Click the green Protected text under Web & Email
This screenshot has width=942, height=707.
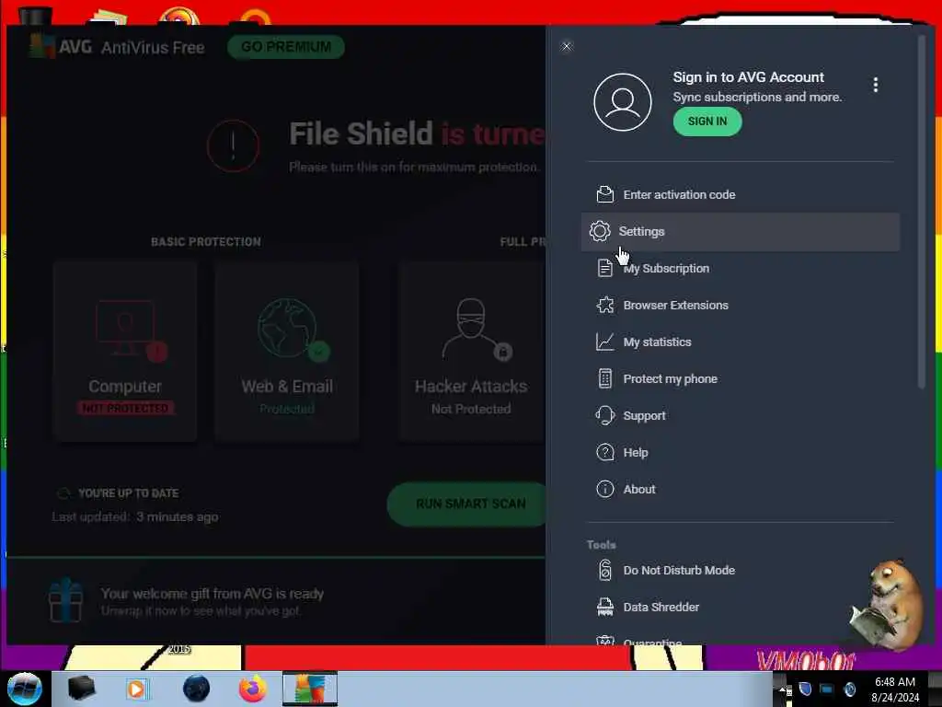pyautogui.click(x=287, y=409)
